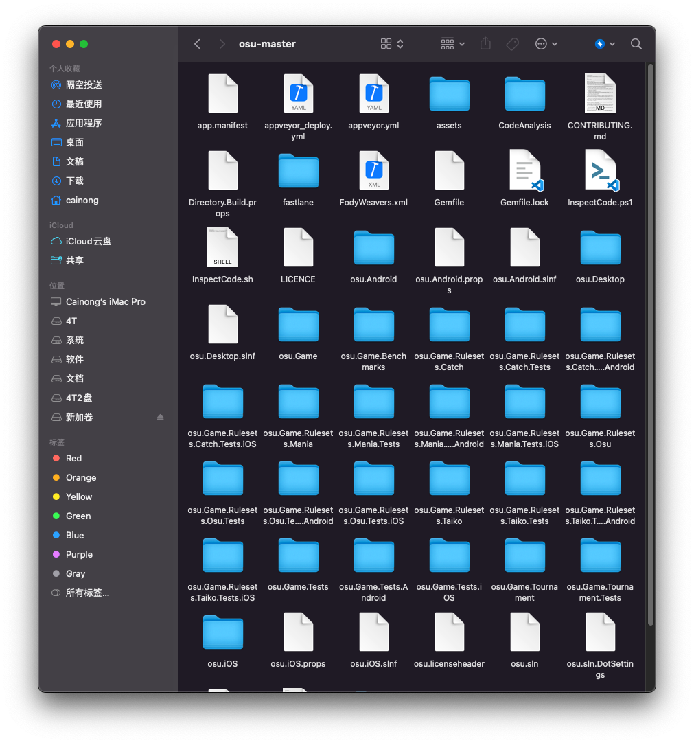Open Documents (文稿) in sidebar

coord(108,161)
